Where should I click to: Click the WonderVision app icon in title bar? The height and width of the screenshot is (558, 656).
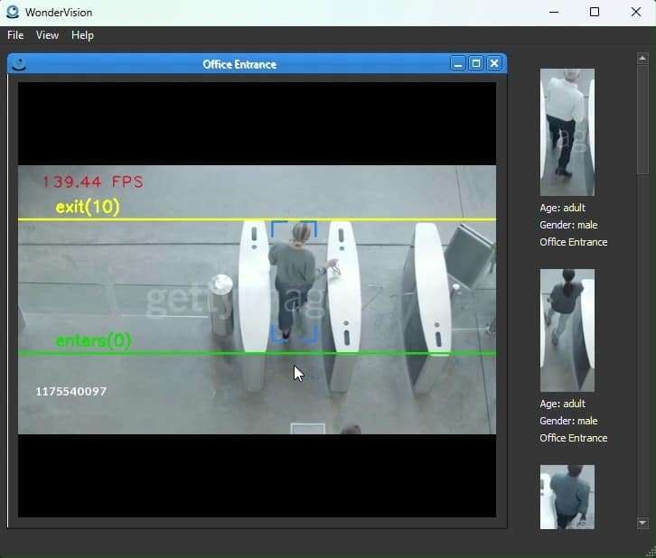pyautogui.click(x=13, y=12)
